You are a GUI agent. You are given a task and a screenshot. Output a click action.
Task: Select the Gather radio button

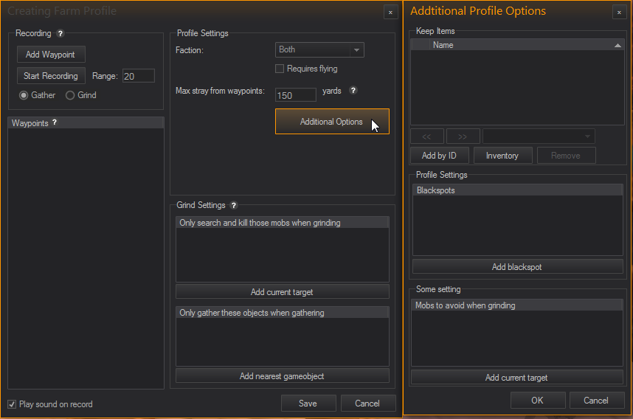(24, 95)
